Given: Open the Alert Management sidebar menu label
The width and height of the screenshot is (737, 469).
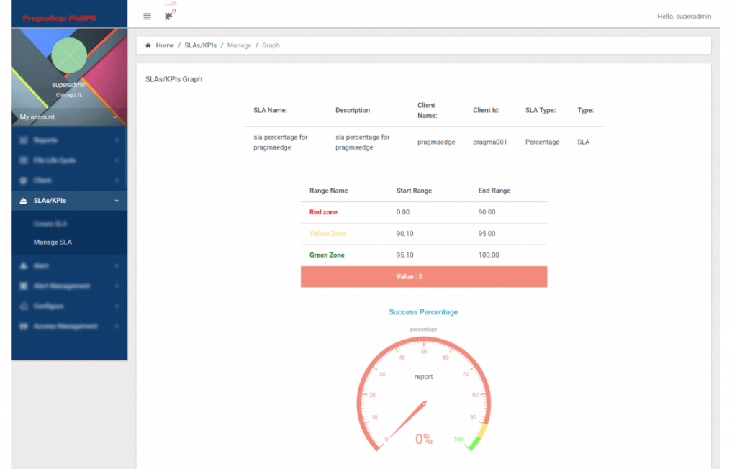Looking at the screenshot, I should click(x=62, y=286).
